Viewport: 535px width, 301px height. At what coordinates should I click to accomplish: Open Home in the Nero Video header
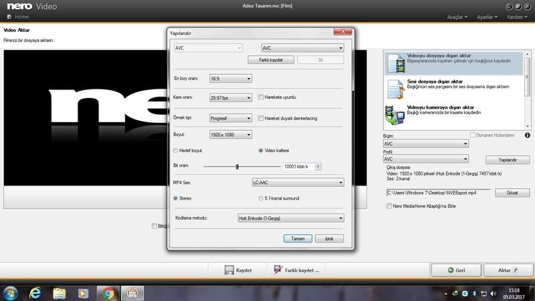pyautogui.click(x=18, y=17)
